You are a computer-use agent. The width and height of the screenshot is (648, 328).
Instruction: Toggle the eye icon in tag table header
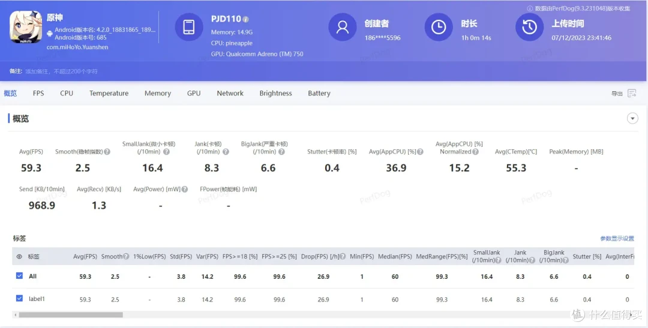[x=19, y=257]
